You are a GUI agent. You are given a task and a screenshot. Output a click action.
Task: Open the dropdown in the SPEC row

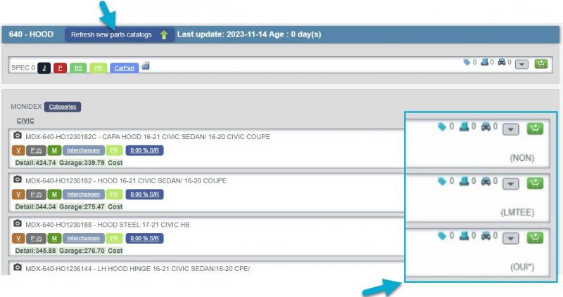pos(521,64)
